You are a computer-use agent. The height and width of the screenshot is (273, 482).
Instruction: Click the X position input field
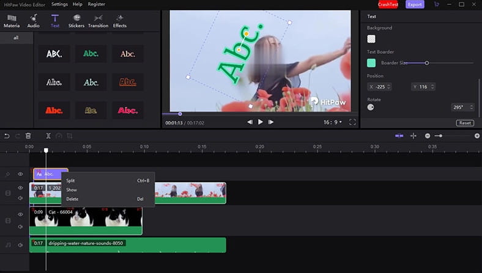(x=379, y=87)
